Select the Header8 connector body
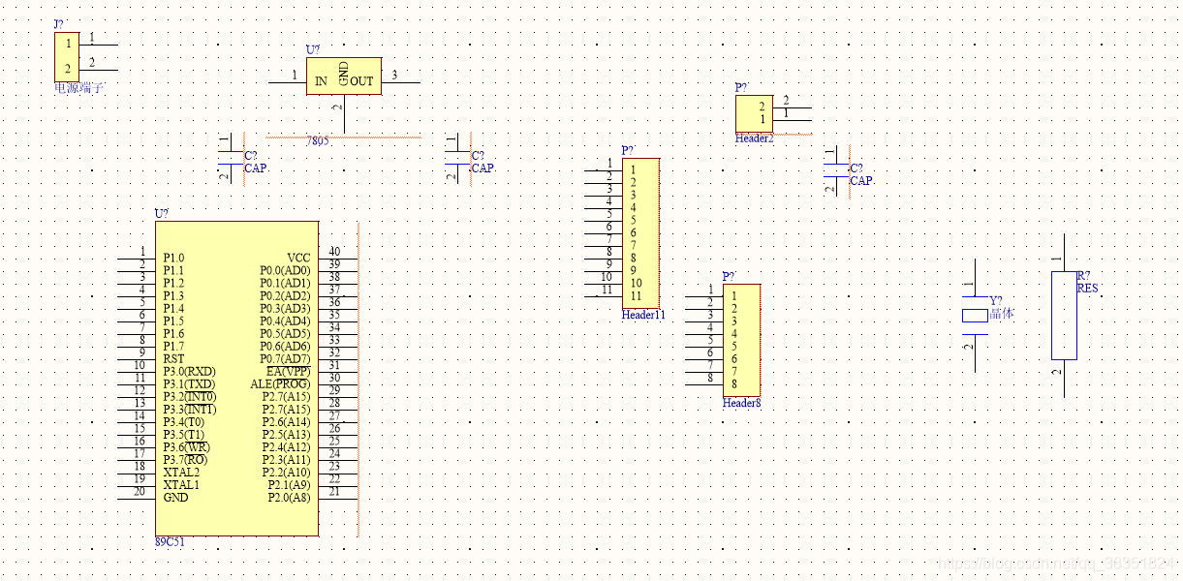1183x581 pixels. click(741, 340)
